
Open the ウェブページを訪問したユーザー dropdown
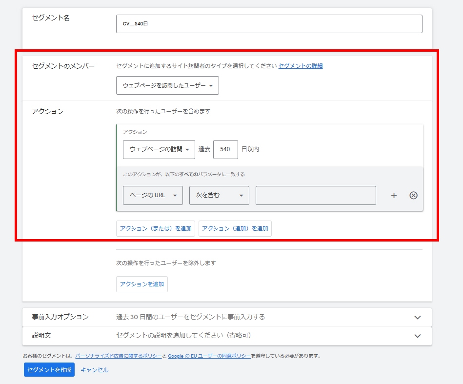(x=167, y=85)
